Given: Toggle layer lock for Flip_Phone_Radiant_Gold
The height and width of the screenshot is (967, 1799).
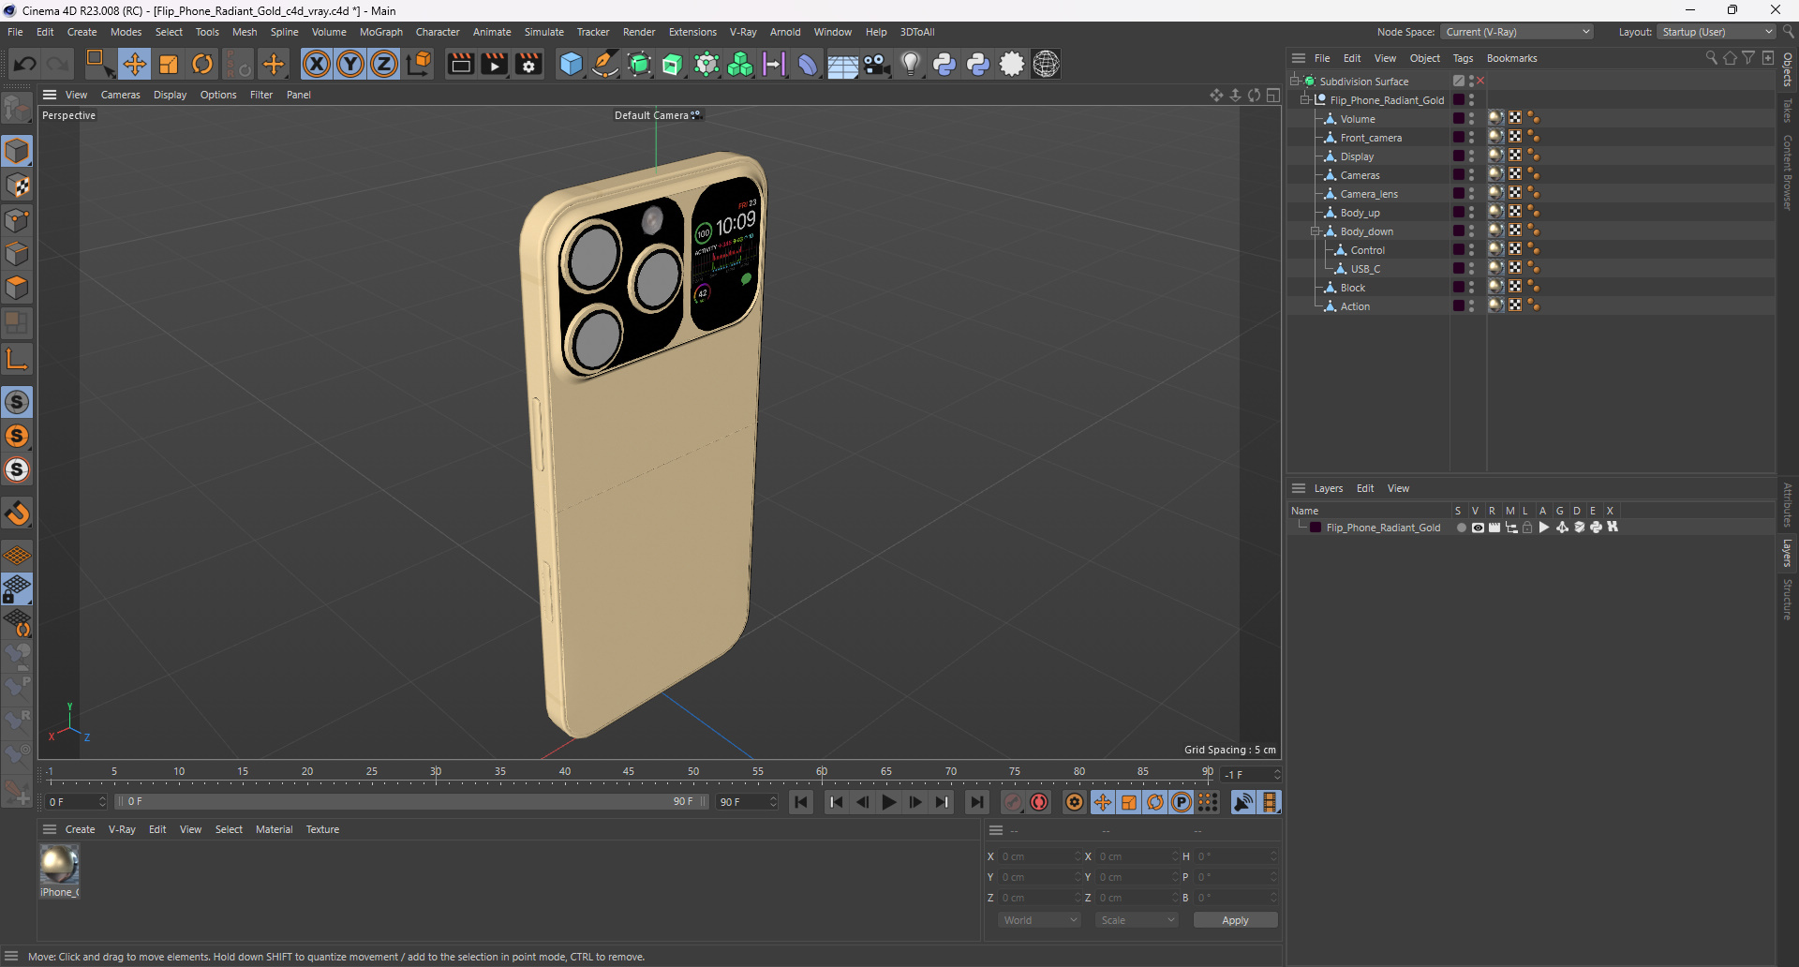Looking at the screenshot, I should tap(1527, 528).
